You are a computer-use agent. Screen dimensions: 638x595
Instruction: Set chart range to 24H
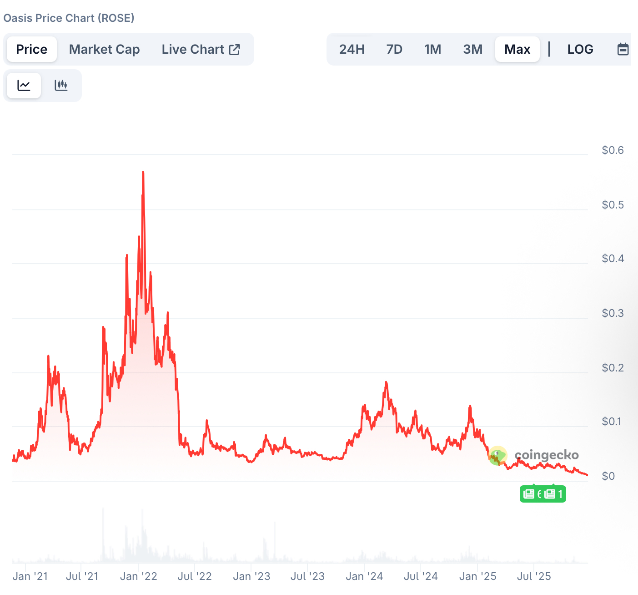click(352, 49)
